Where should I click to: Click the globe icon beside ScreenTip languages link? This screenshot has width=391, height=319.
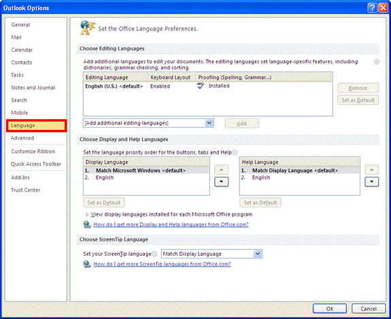(x=87, y=264)
